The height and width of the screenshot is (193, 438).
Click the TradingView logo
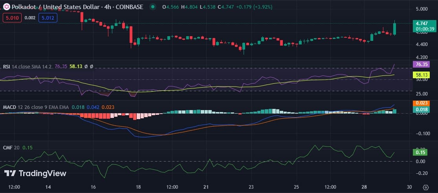click(35, 173)
